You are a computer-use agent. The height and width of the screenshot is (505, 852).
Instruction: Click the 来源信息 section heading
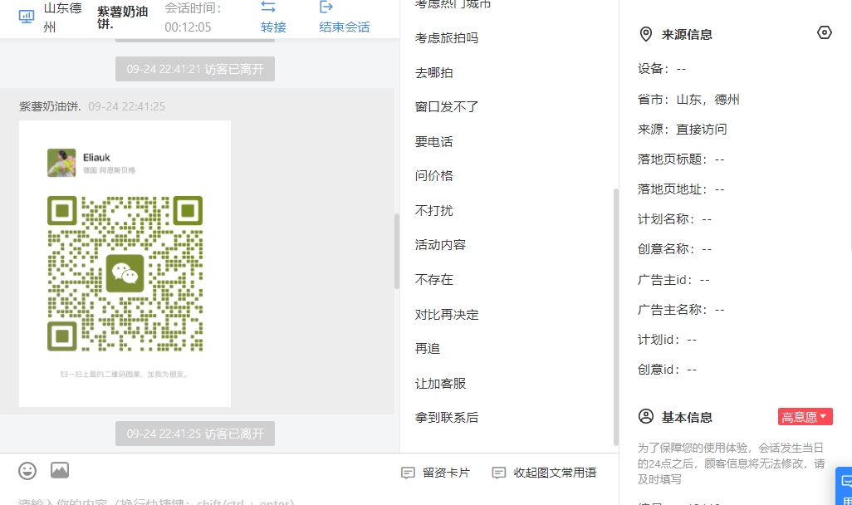pos(687,35)
